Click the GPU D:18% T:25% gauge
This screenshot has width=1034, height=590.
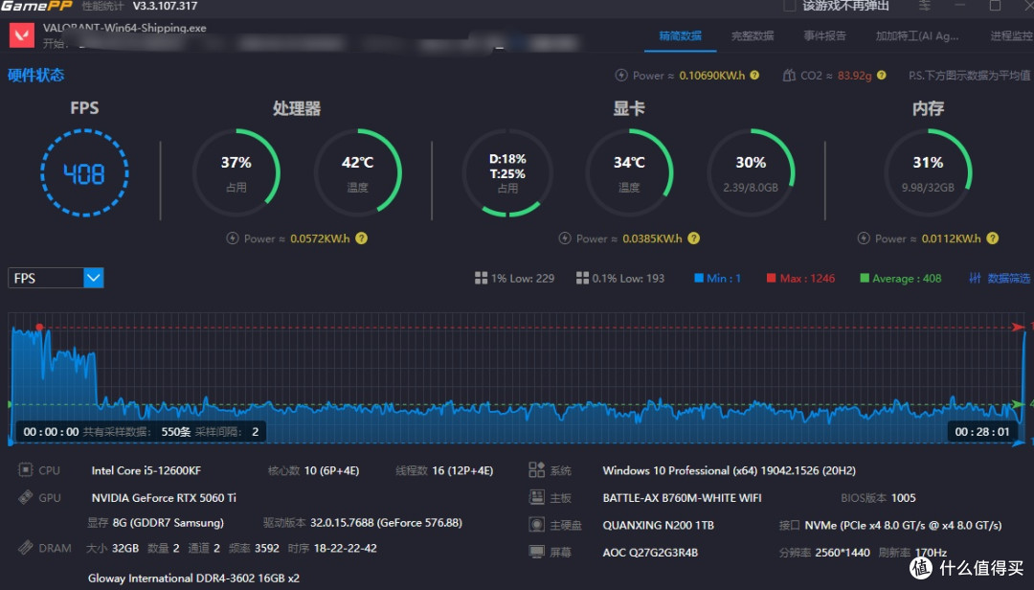[507, 173]
